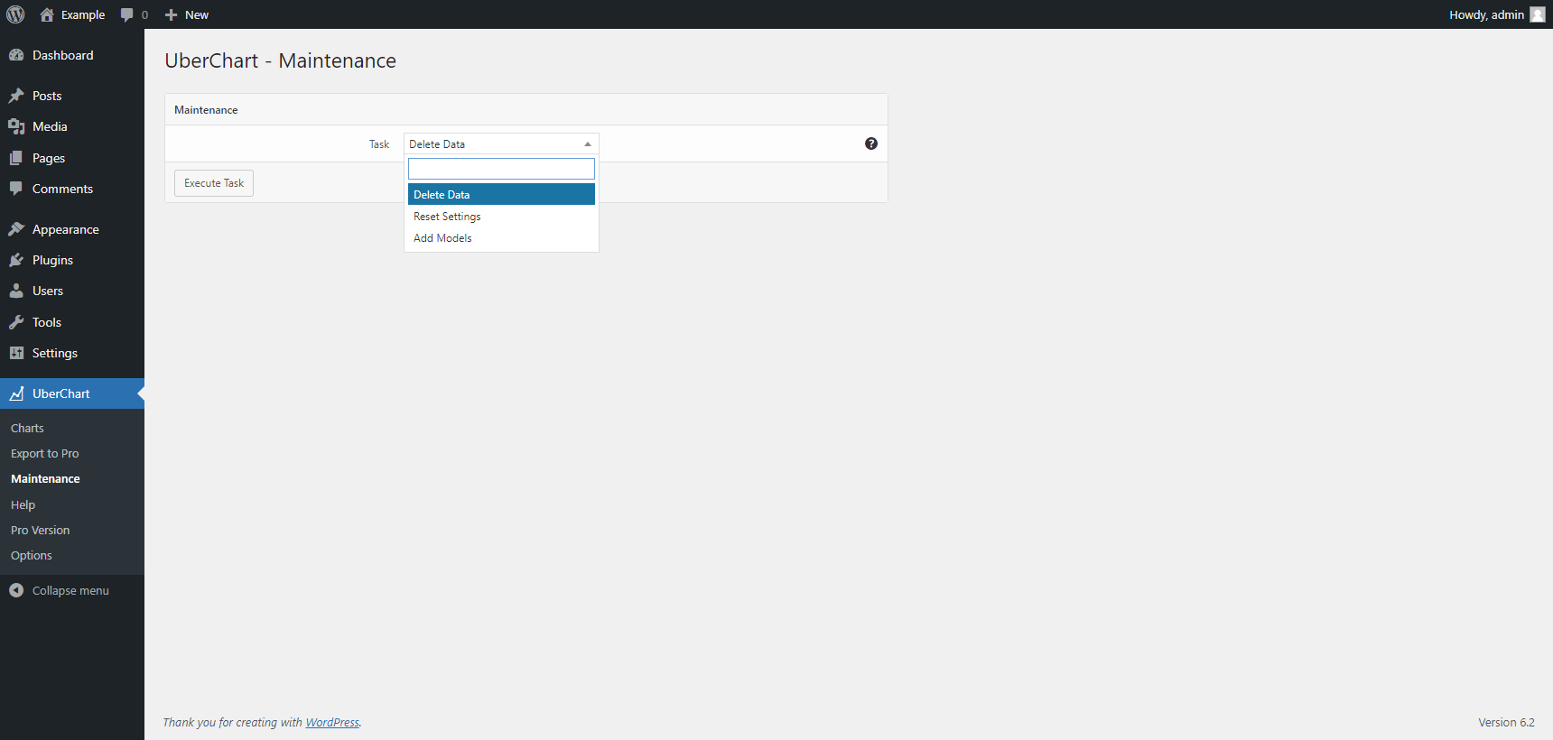Open the comments bubble icon in admin bar

click(x=126, y=14)
